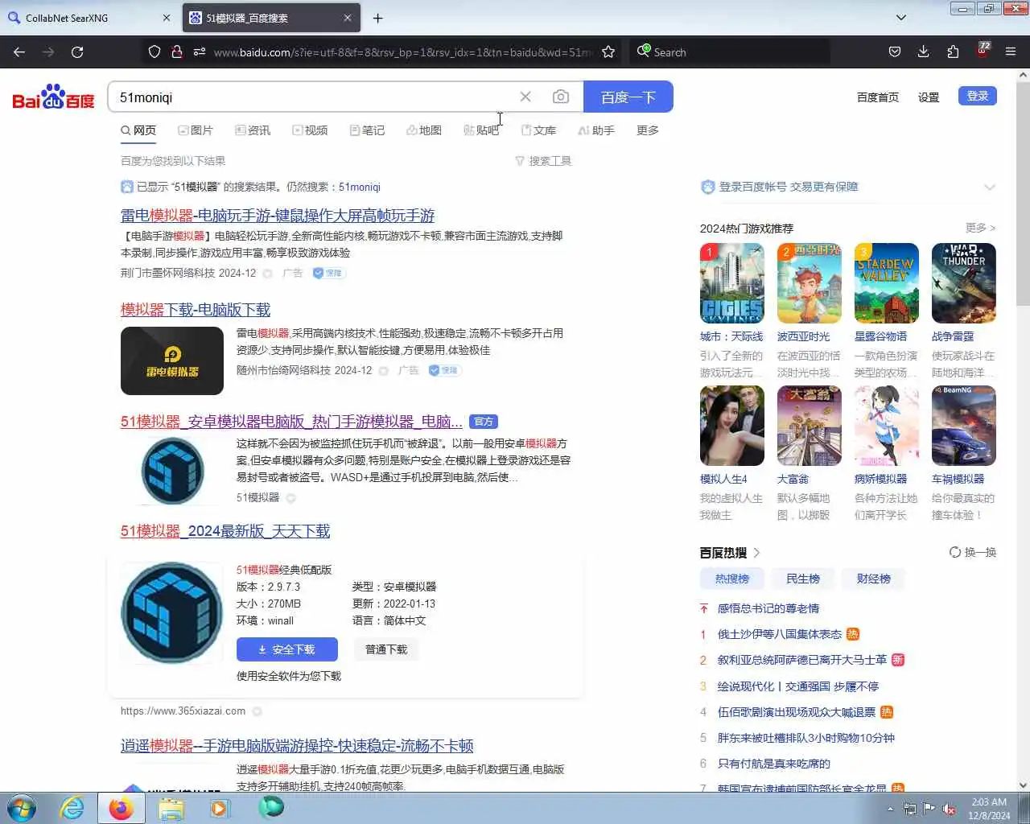Open a new browser tab with plus
Image resolution: width=1030 pixels, height=824 pixels.
tap(377, 18)
